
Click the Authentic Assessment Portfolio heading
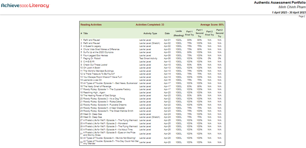point(280,2)
